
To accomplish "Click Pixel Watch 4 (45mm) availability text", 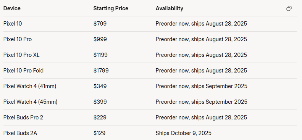I will pos(202,102).
